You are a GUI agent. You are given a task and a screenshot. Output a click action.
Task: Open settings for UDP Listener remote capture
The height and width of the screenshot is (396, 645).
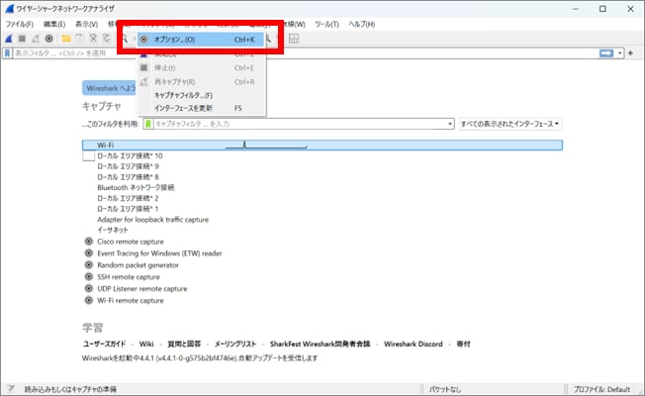click(x=88, y=288)
